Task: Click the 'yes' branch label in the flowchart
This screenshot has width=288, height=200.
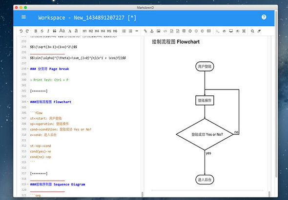Action: 208,153
